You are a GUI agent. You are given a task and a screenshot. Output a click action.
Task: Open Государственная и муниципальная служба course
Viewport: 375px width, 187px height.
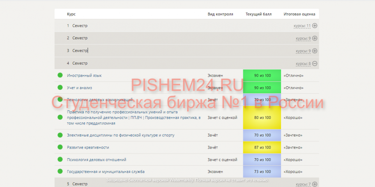click(x=106, y=171)
